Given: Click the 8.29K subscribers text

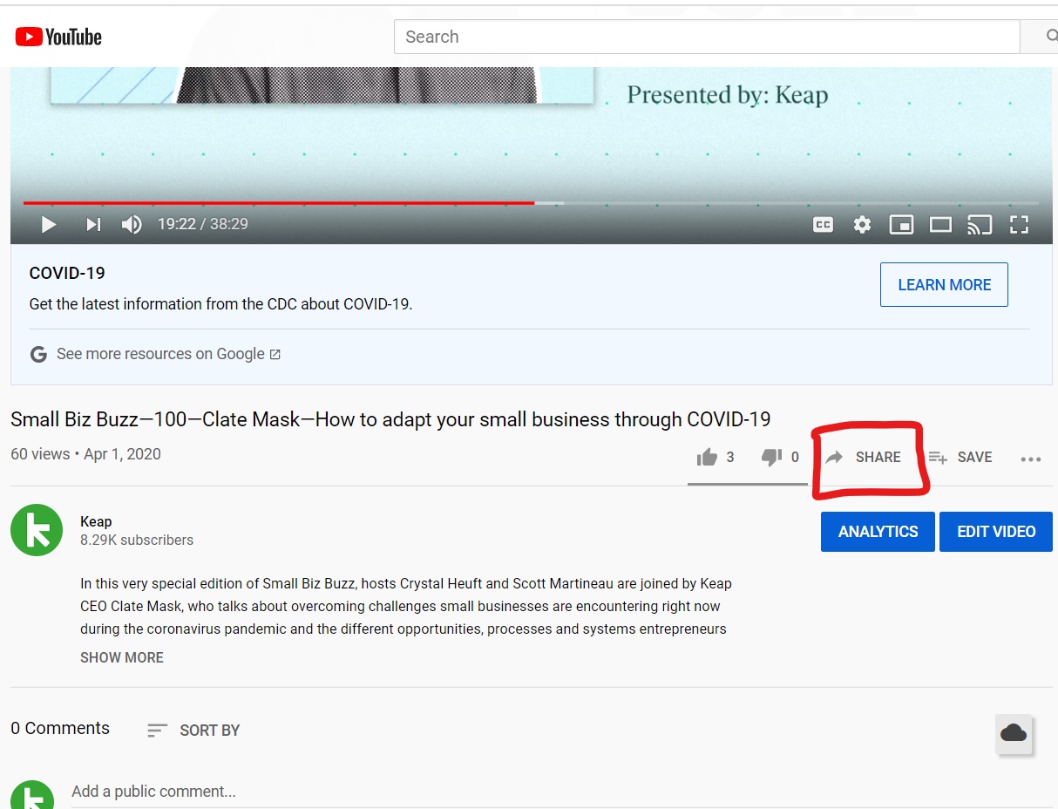Looking at the screenshot, I should click(137, 540).
